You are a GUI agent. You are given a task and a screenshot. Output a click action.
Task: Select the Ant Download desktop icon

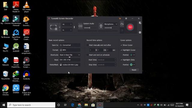[26, 21]
